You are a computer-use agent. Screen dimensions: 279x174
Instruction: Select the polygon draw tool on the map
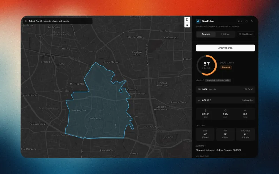click(x=187, y=19)
